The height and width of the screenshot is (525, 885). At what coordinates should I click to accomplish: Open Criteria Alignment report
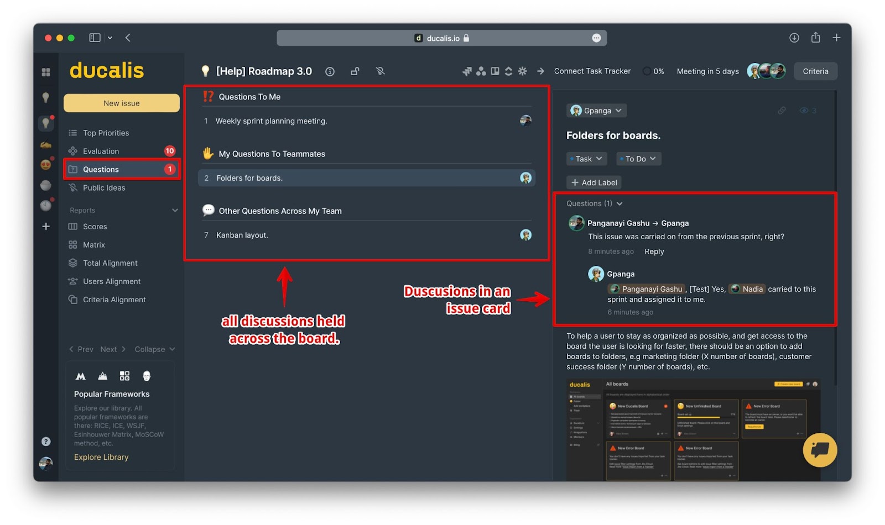[114, 300]
